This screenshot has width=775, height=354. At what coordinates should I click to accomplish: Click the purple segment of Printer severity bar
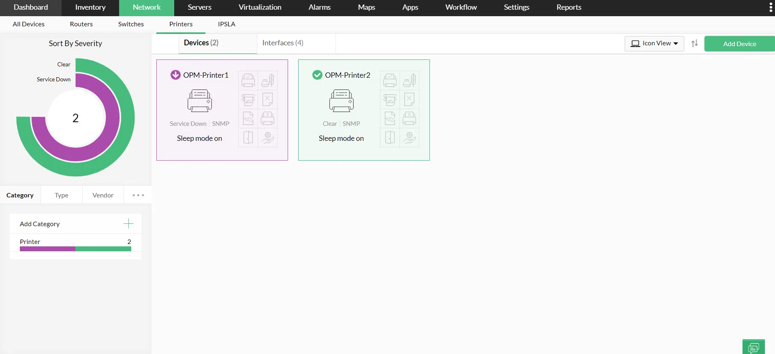[x=47, y=249]
